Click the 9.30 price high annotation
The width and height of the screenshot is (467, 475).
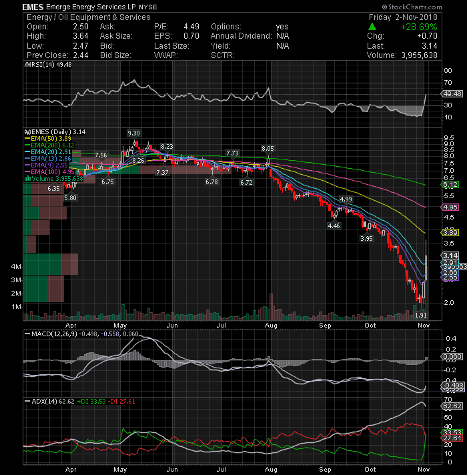click(x=133, y=133)
